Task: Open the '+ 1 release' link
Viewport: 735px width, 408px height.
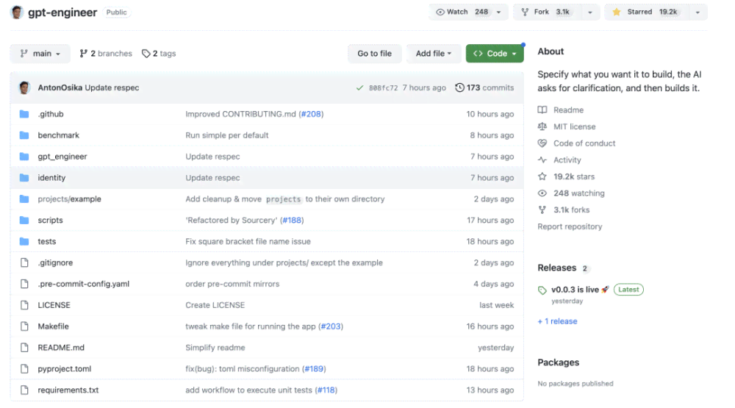Action: click(x=557, y=321)
